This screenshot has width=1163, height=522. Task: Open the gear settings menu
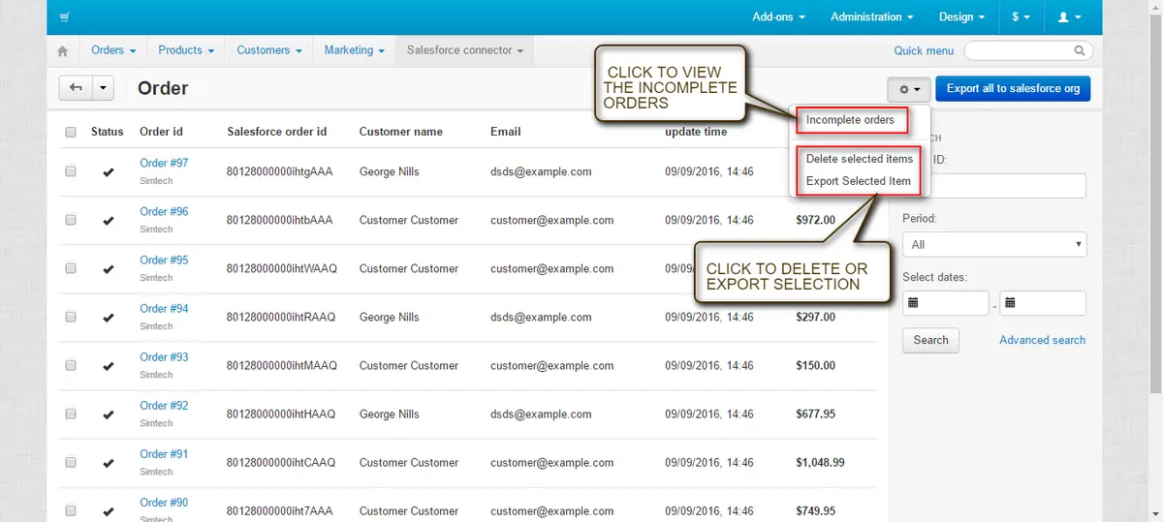point(909,89)
